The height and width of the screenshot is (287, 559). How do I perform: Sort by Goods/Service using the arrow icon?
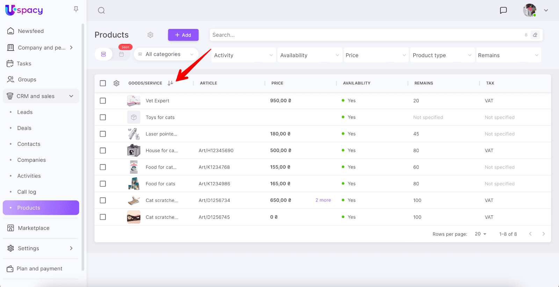coord(170,83)
